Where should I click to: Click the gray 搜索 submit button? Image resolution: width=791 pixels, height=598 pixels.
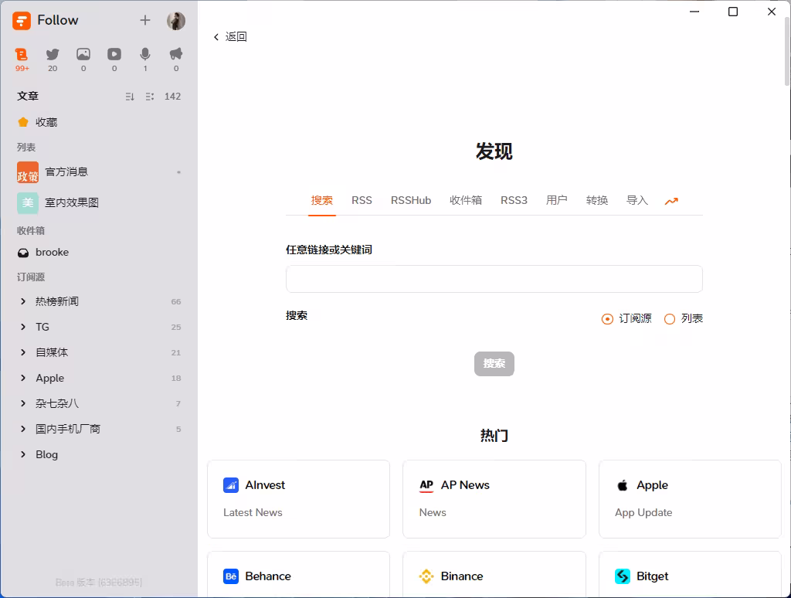(x=494, y=364)
